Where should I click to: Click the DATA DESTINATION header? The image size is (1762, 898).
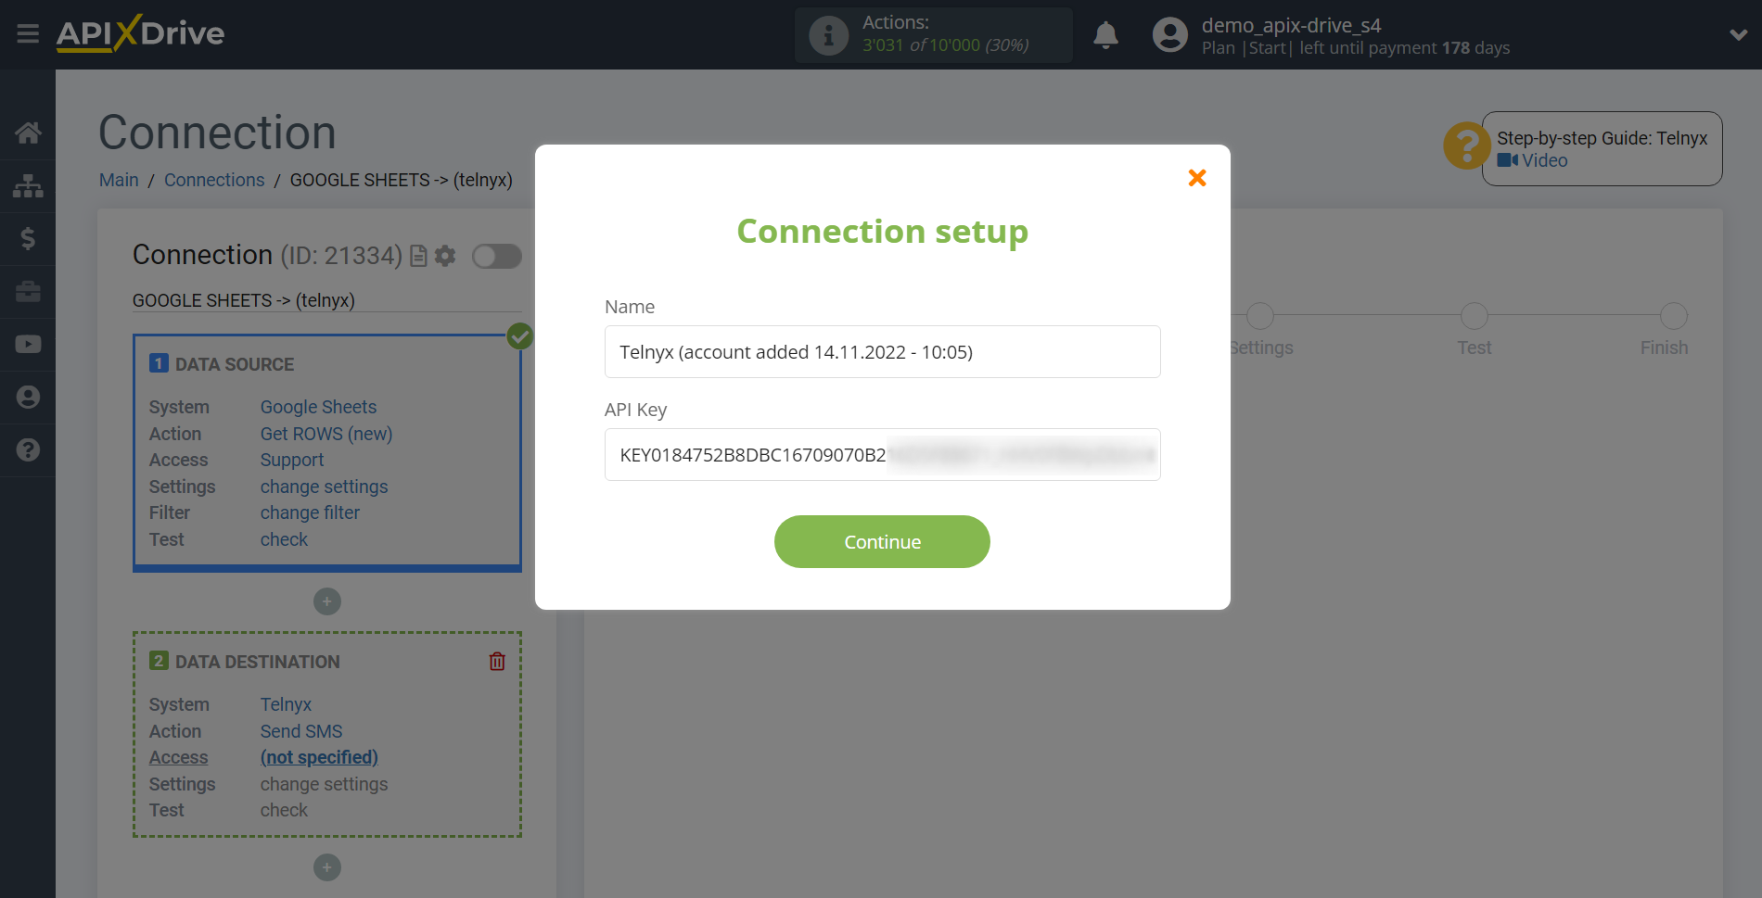258,662
